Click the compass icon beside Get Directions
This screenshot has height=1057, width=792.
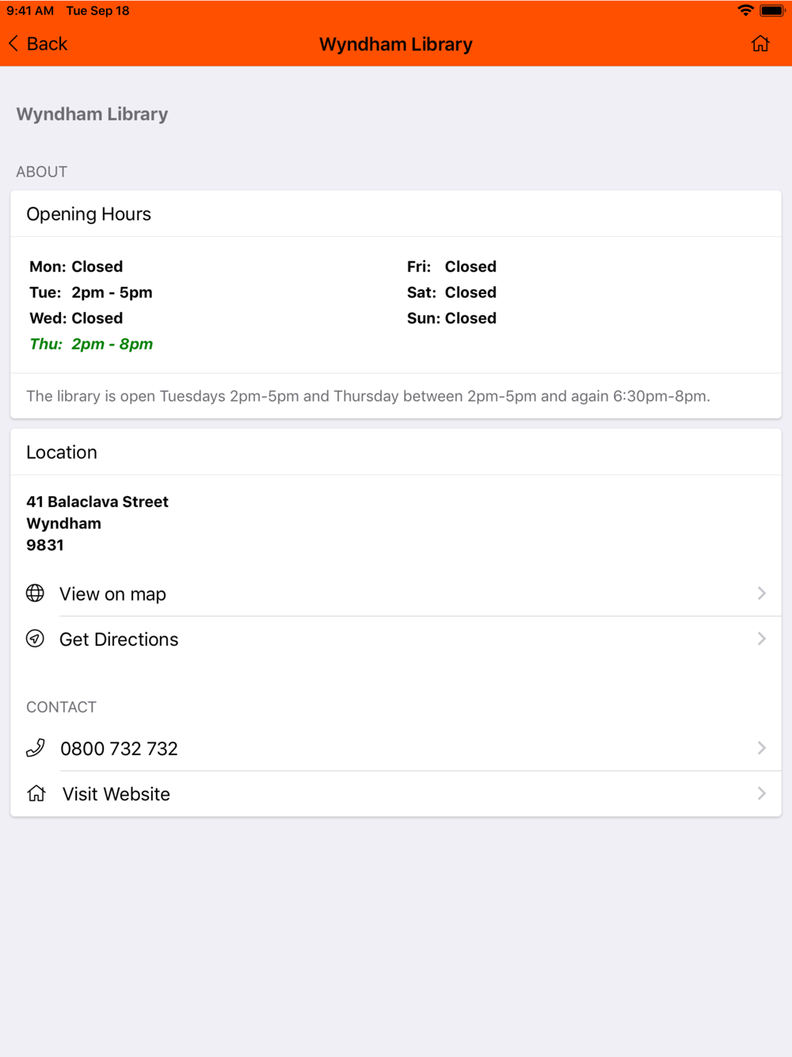35,639
